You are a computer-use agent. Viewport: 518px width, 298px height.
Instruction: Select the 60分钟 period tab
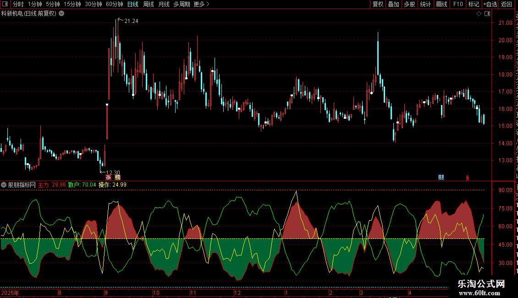114,4
